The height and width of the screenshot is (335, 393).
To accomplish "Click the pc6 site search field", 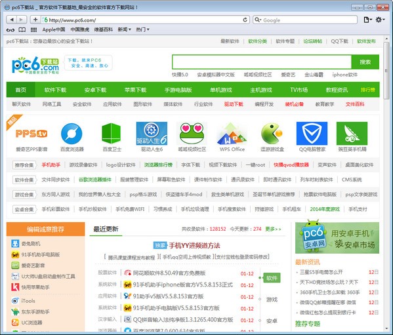I will coord(262,62).
